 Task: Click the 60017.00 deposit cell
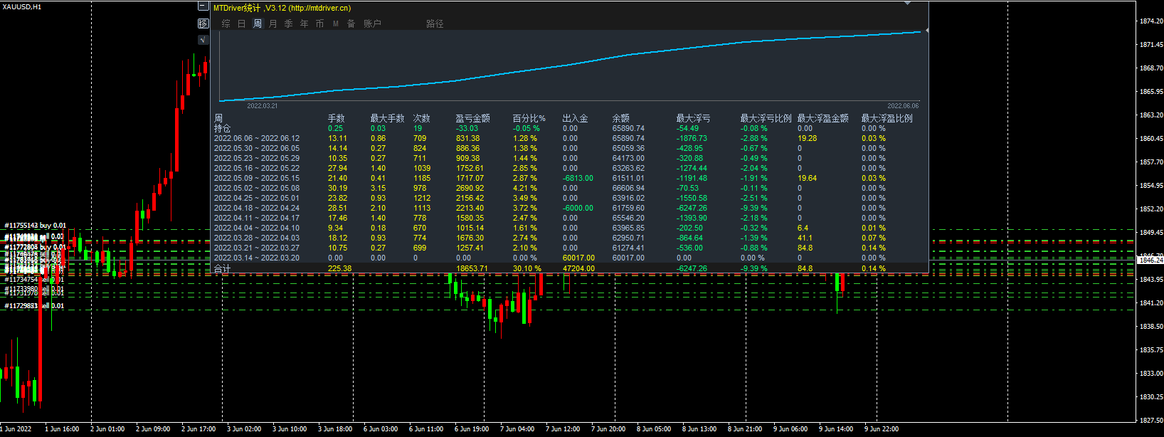[578, 258]
